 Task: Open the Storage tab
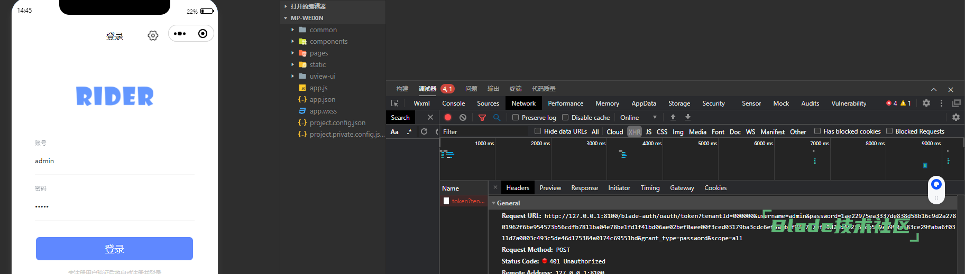(x=679, y=103)
